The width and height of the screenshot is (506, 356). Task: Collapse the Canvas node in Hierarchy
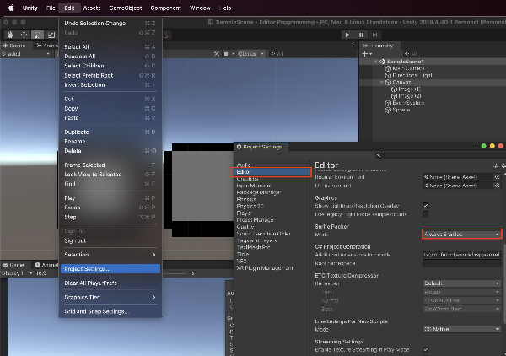point(382,83)
